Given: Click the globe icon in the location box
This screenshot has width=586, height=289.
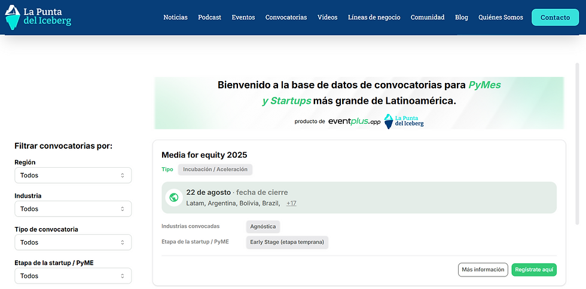Looking at the screenshot, I should click(173, 198).
